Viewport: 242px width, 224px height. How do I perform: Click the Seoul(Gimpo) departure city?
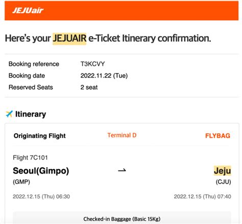41,170
